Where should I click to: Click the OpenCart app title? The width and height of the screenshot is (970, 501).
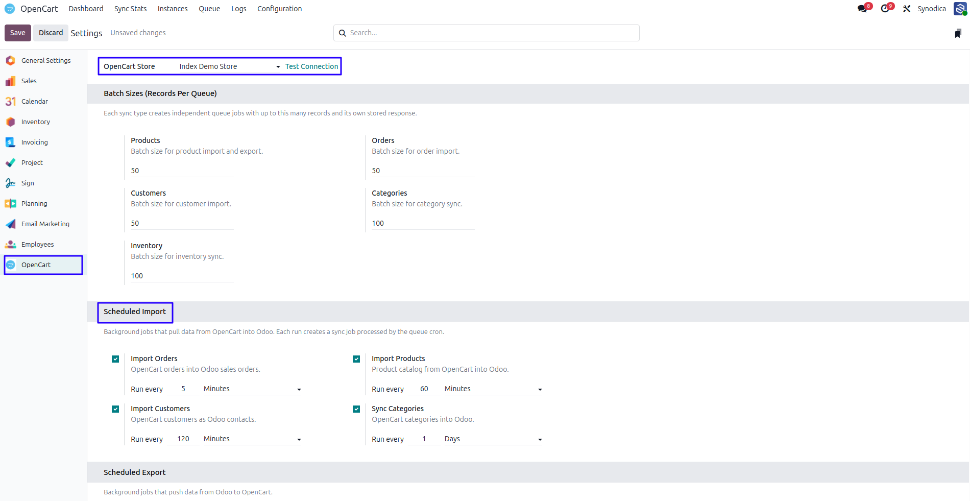[39, 9]
